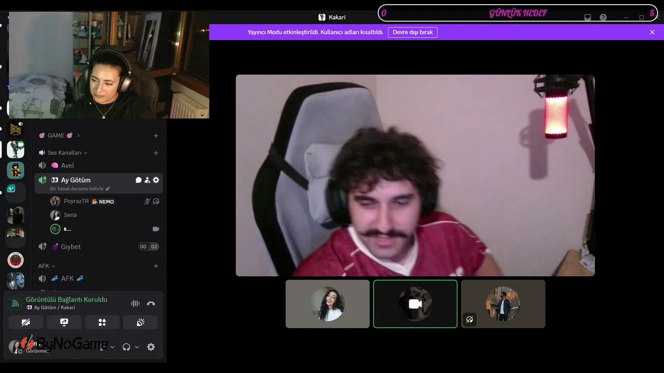Click Bir kanal durumu belirle

[x=77, y=189]
